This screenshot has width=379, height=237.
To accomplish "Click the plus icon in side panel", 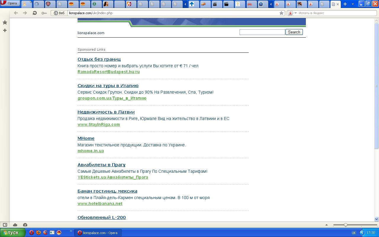I will click(5, 30).
